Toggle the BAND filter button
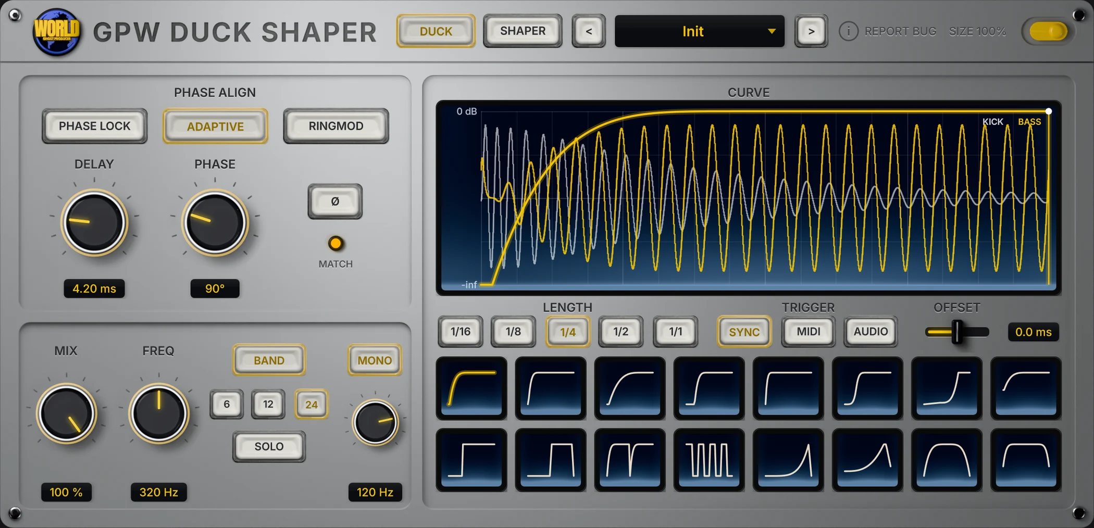This screenshot has width=1094, height=528. [x=269, y=360]
